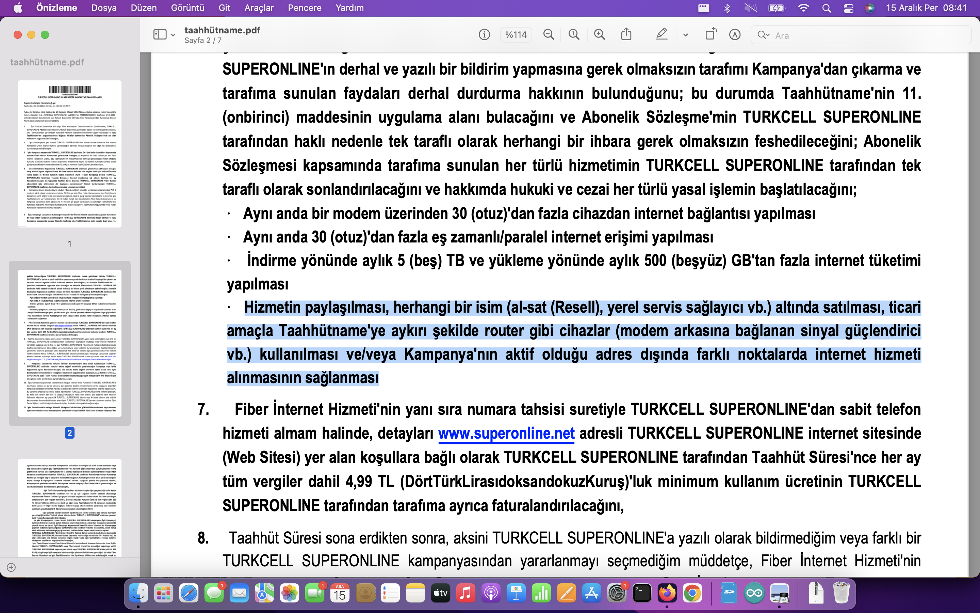This screenshot has width=980, height=613.
Task: Open Control Center in menu bar
Action: [848, 8]
